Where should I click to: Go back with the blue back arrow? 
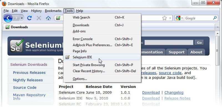(x=8, y=18)
